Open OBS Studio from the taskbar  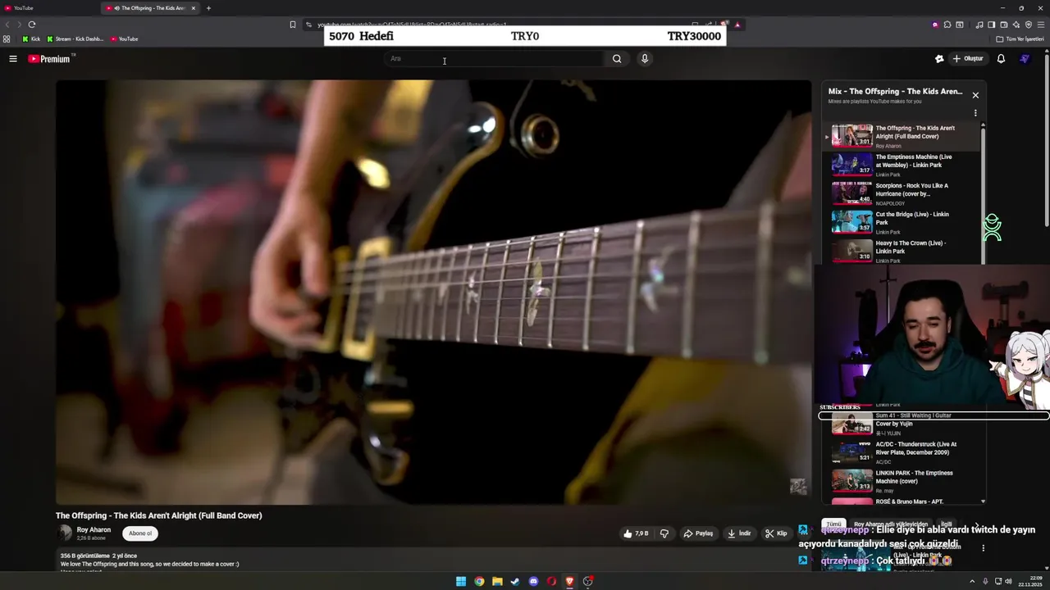[x=588, y=581]
